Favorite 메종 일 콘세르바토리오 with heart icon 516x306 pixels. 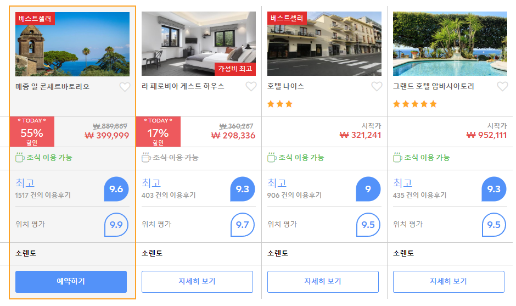125,87
